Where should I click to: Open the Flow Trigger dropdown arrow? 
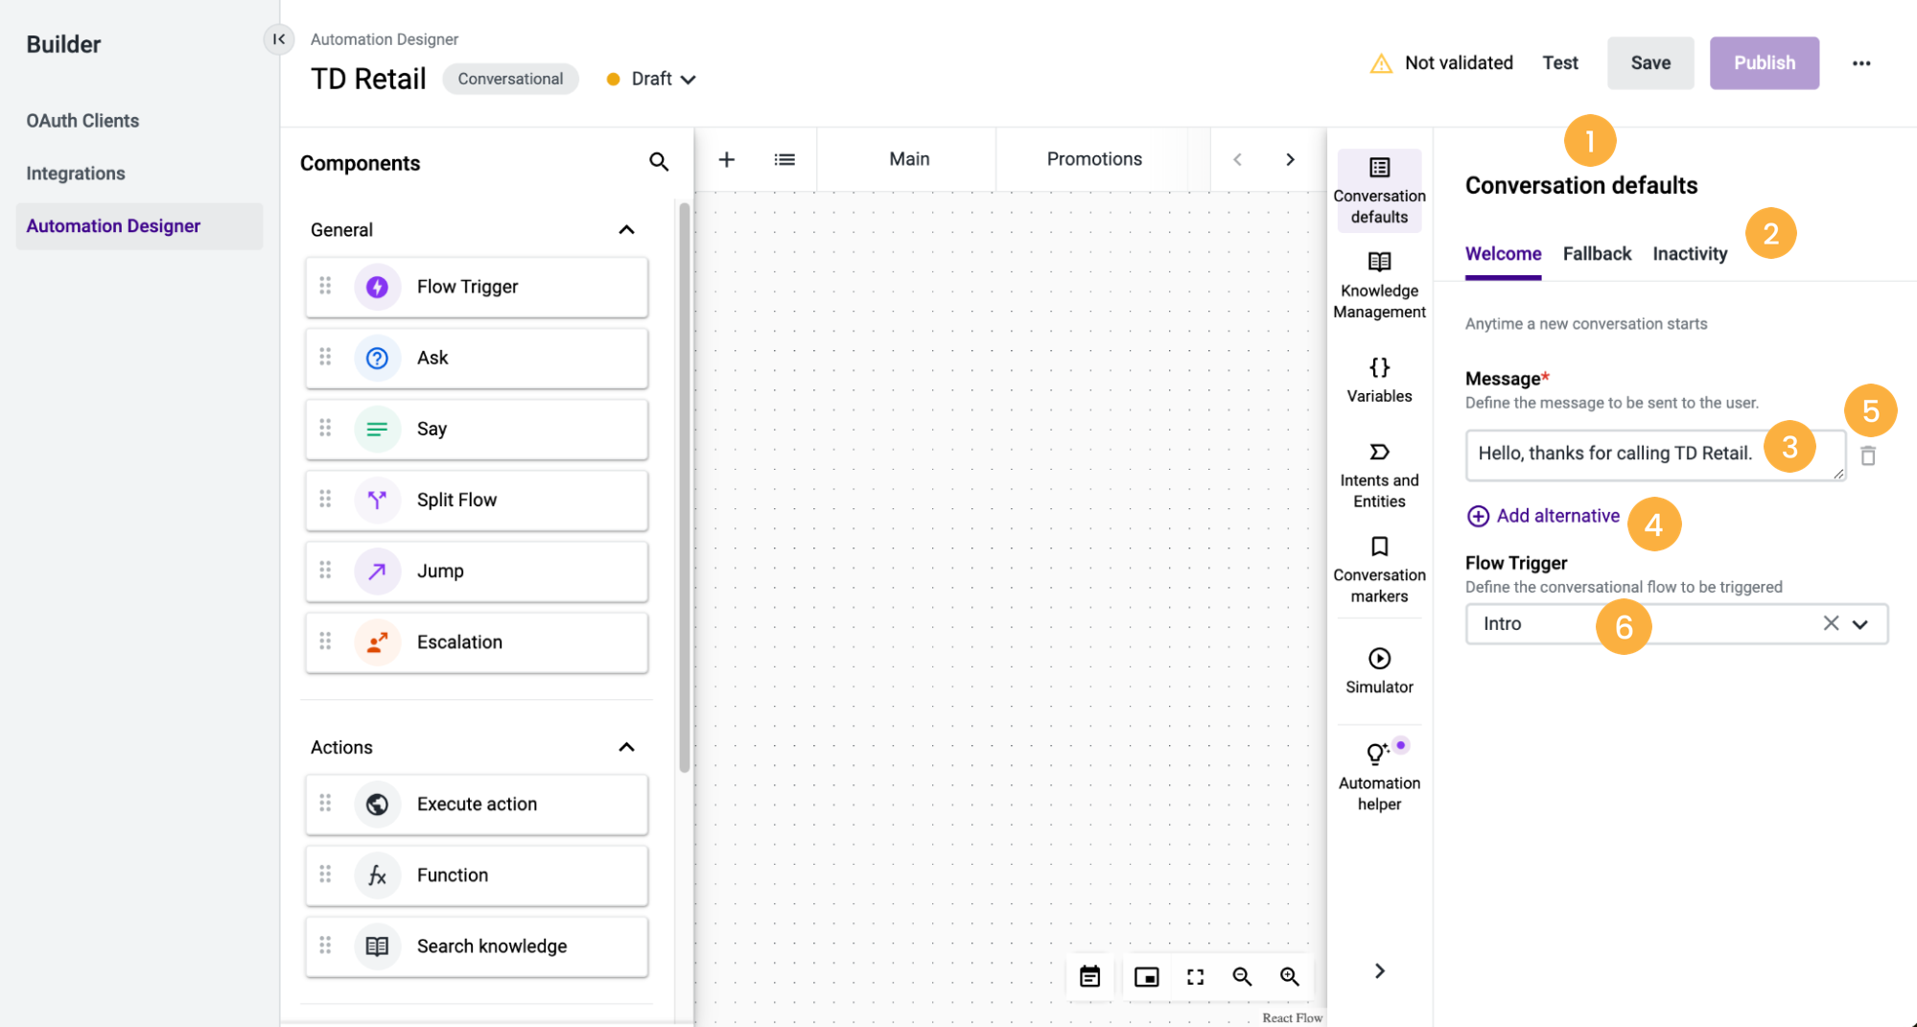click(x=1860, y=624)
